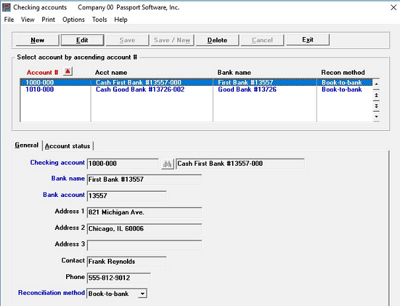This screenshot has height=306, width=400.
Task: Click list page-up double arrow
Action: (376, 95)
